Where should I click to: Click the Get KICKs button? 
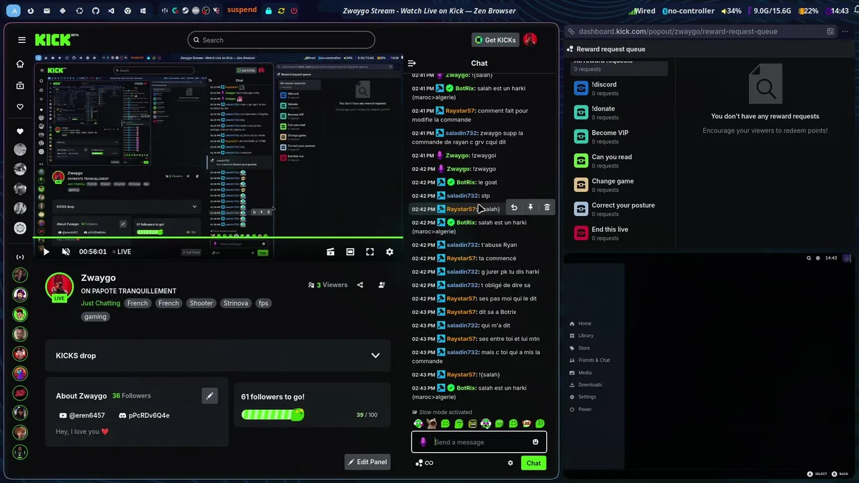[x=495, y=40]
